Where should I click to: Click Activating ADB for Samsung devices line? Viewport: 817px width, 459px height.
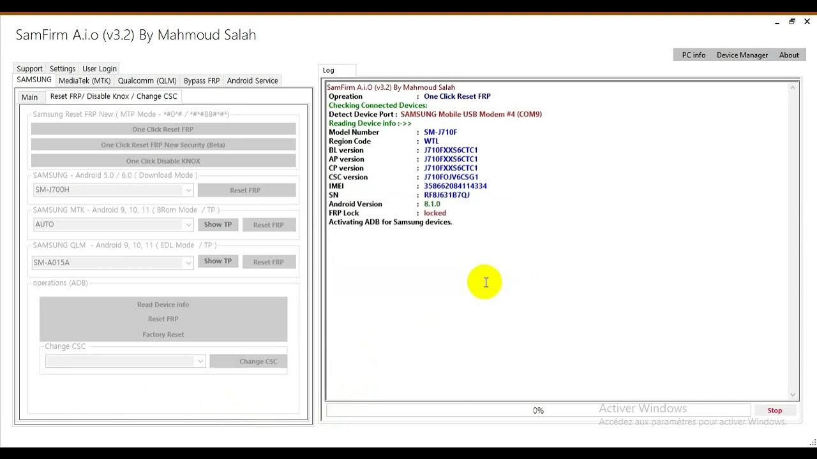pos(390,222)
